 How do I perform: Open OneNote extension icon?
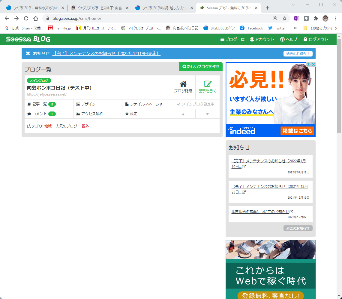click(x=297, y=18)
